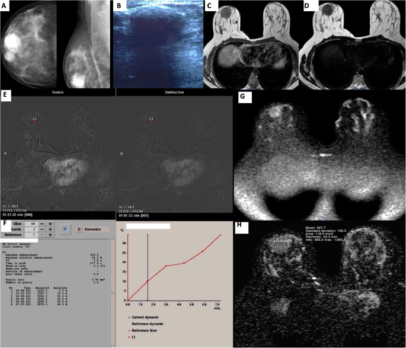406x348 pixels.
Task: Click the Reference dynamic legend entry
Action: pyautogui.click(x=146, y=324)
